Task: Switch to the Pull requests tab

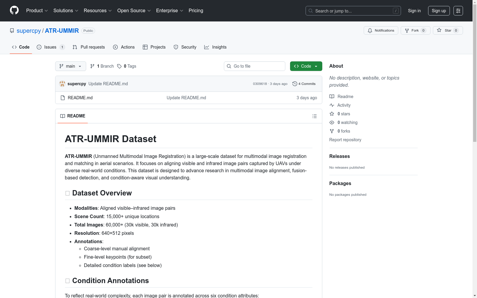Action: pyautogui.click(x=89, y=47)
